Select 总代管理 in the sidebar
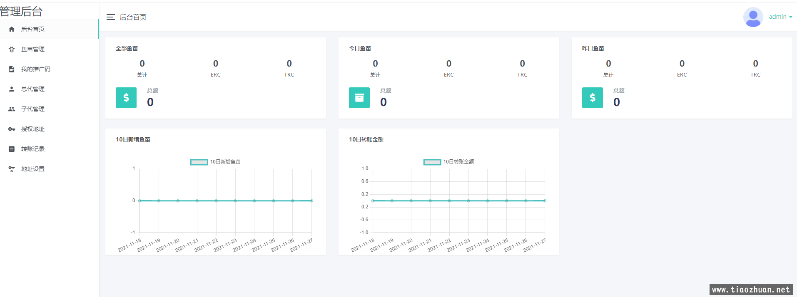The width and height of the screenshot is (797, 297). pos(49,89)
